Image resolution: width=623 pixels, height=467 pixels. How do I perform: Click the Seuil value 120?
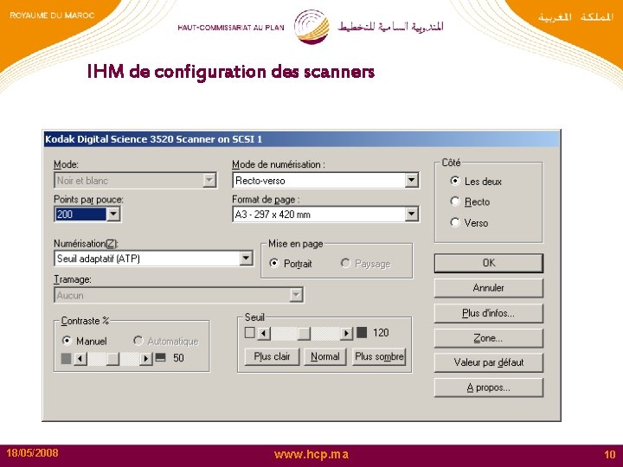point(381,333)
